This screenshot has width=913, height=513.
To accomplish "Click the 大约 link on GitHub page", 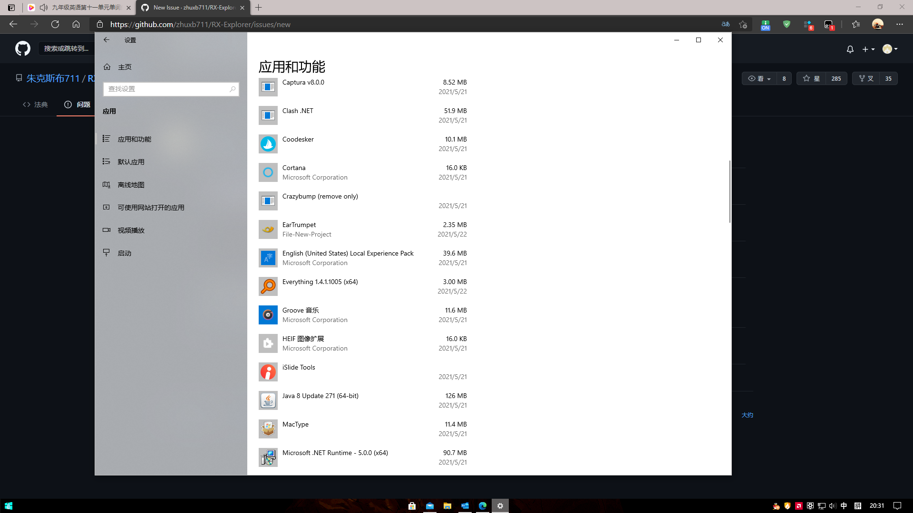I will [748, 415].
